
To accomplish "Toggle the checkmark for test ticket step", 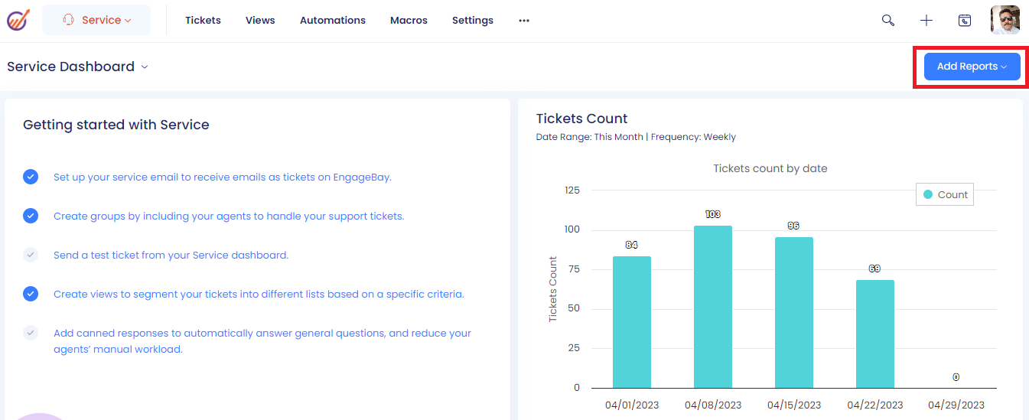I will [x=31, y=255].
